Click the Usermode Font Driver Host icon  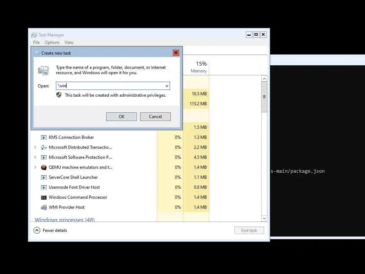point(44,187)
